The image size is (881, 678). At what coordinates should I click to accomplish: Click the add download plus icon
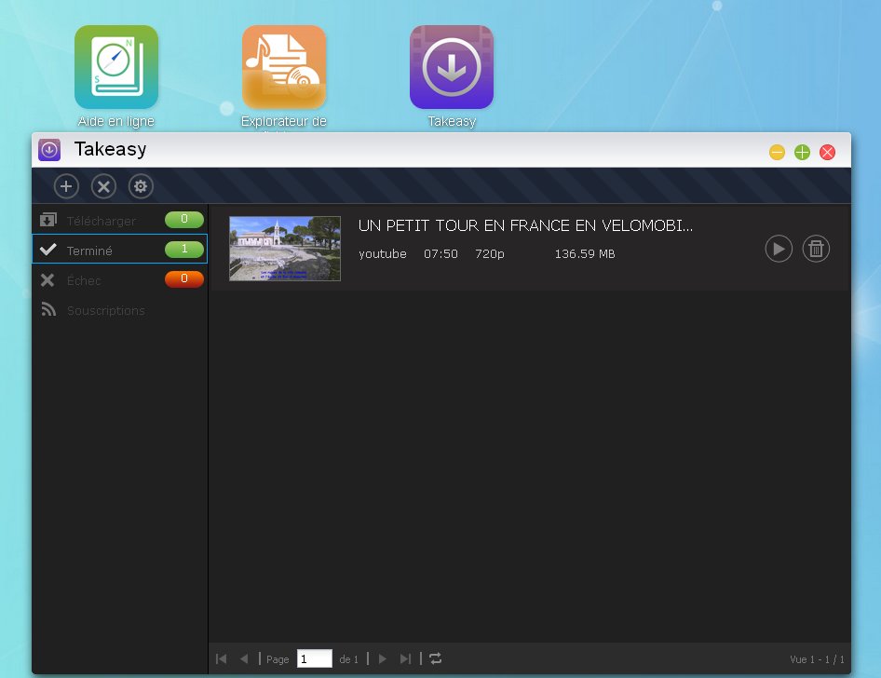(66, 186)
